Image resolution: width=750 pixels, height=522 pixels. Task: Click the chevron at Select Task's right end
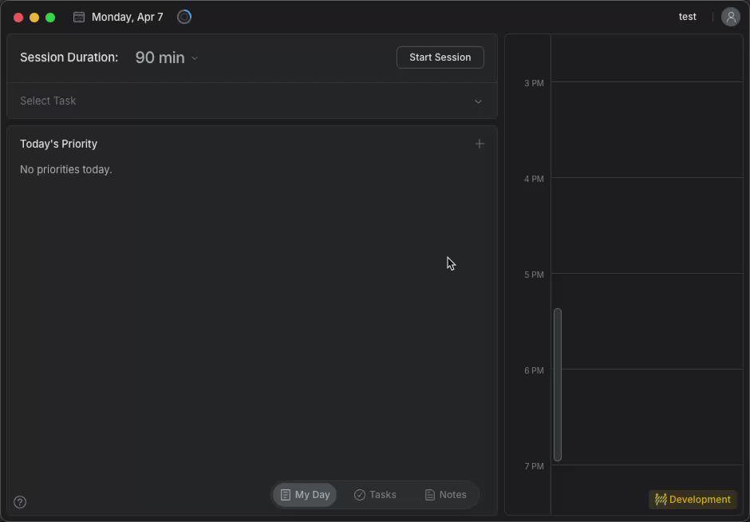[478, 101]
